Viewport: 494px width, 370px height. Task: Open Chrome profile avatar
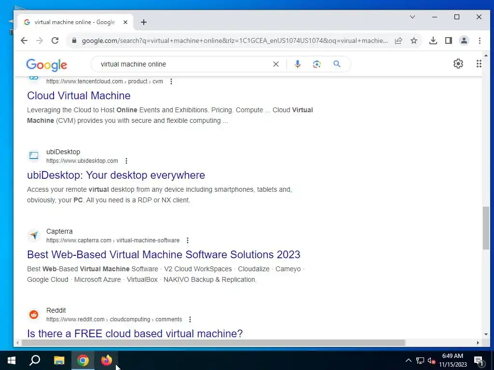click(x=464, y=40)
